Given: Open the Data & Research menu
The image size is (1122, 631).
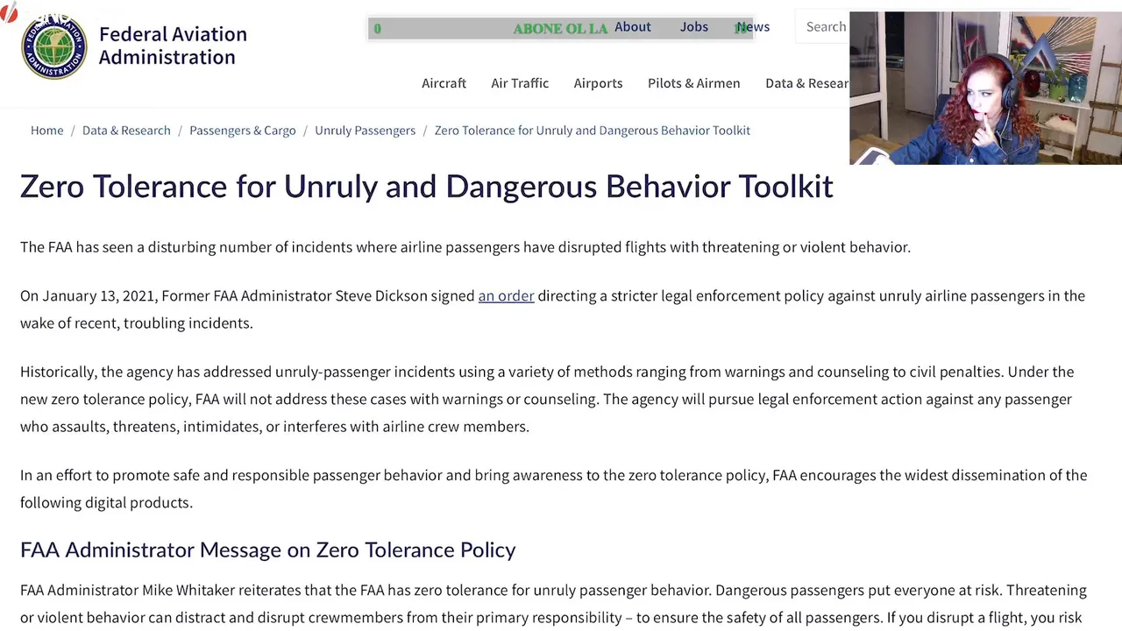Looking at the screenshot, I should (x=807, y=83).
